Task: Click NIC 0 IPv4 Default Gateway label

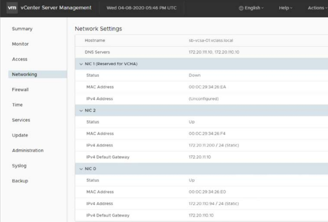Action: click(x=108, y=215)
